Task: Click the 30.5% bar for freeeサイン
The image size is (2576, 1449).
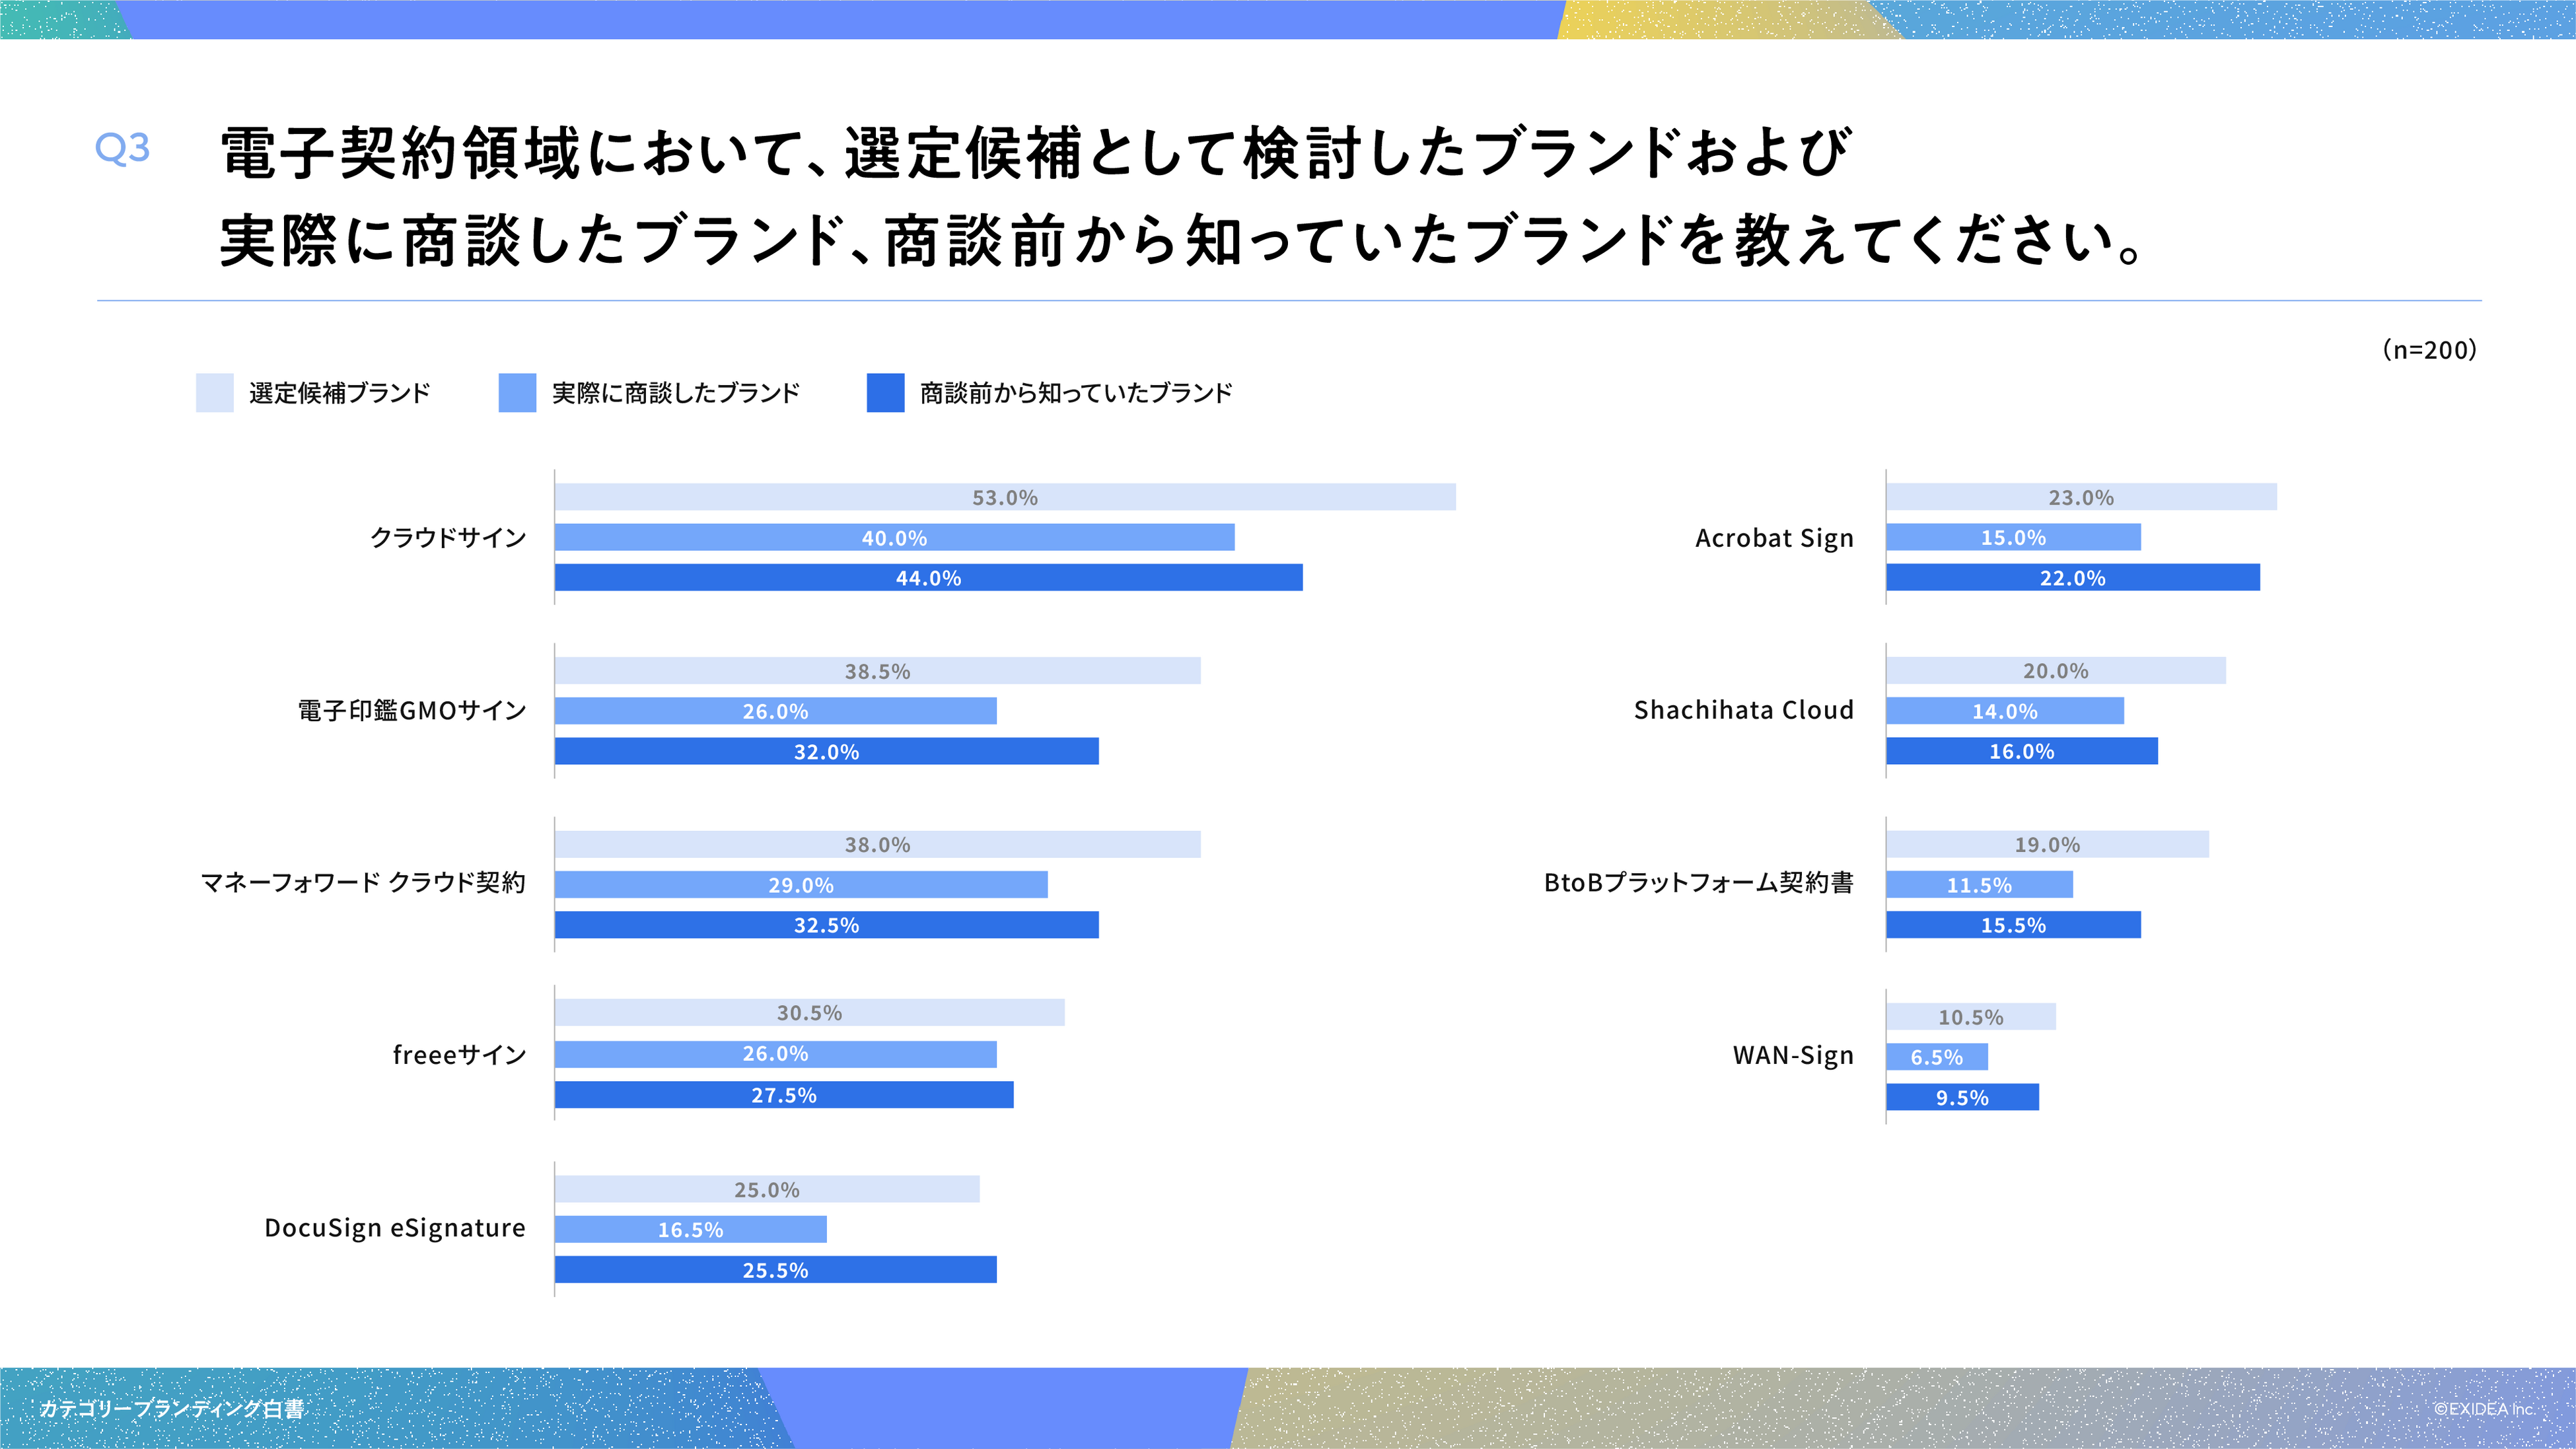Action: tap(809, 1013)
